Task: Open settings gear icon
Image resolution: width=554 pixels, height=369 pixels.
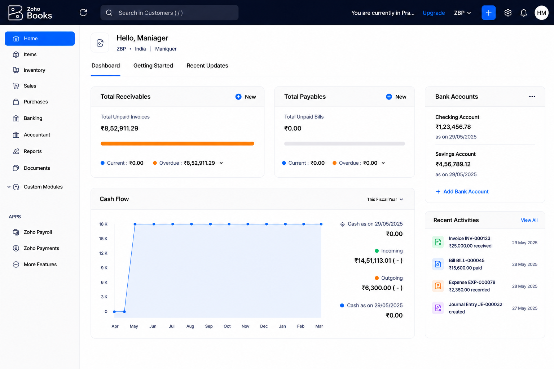Action: [508, 13]
